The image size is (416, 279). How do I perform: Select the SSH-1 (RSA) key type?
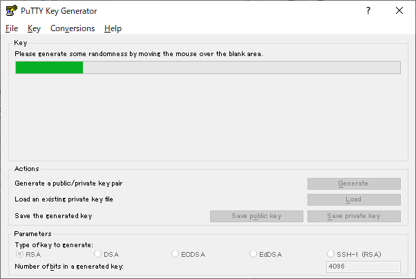354,254
